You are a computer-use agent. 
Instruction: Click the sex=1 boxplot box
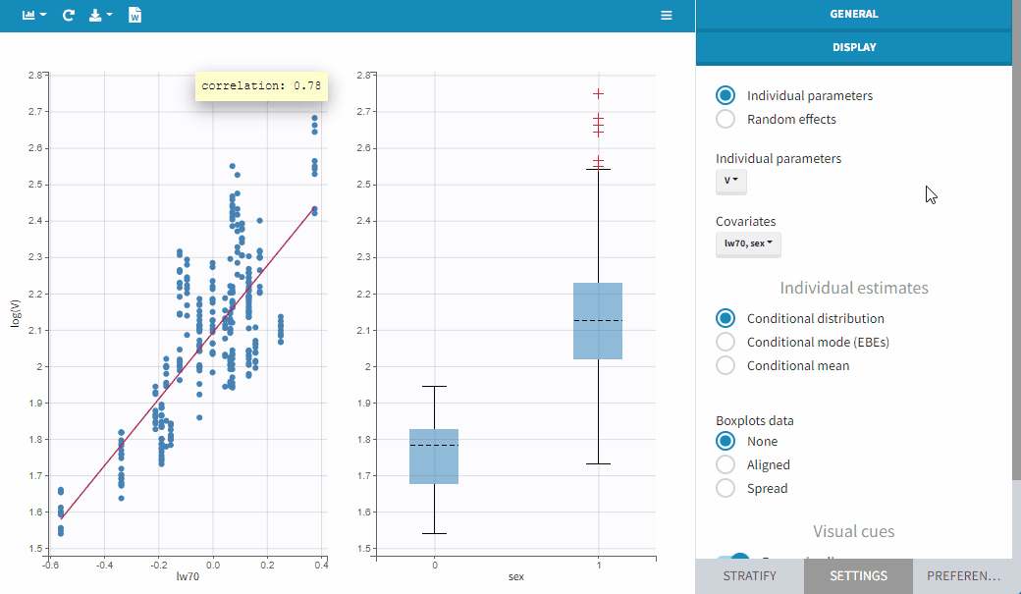point(598,321)
